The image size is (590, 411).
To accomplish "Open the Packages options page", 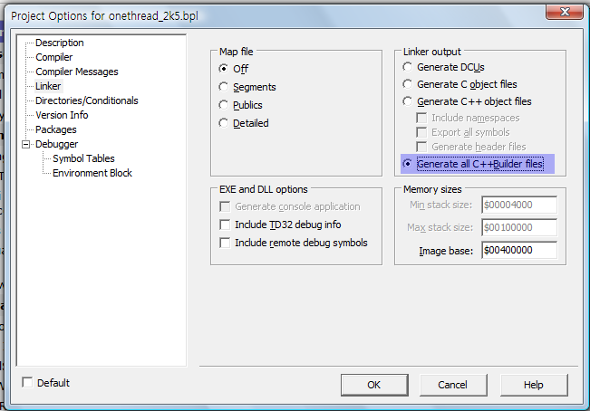I will (55, 129).
